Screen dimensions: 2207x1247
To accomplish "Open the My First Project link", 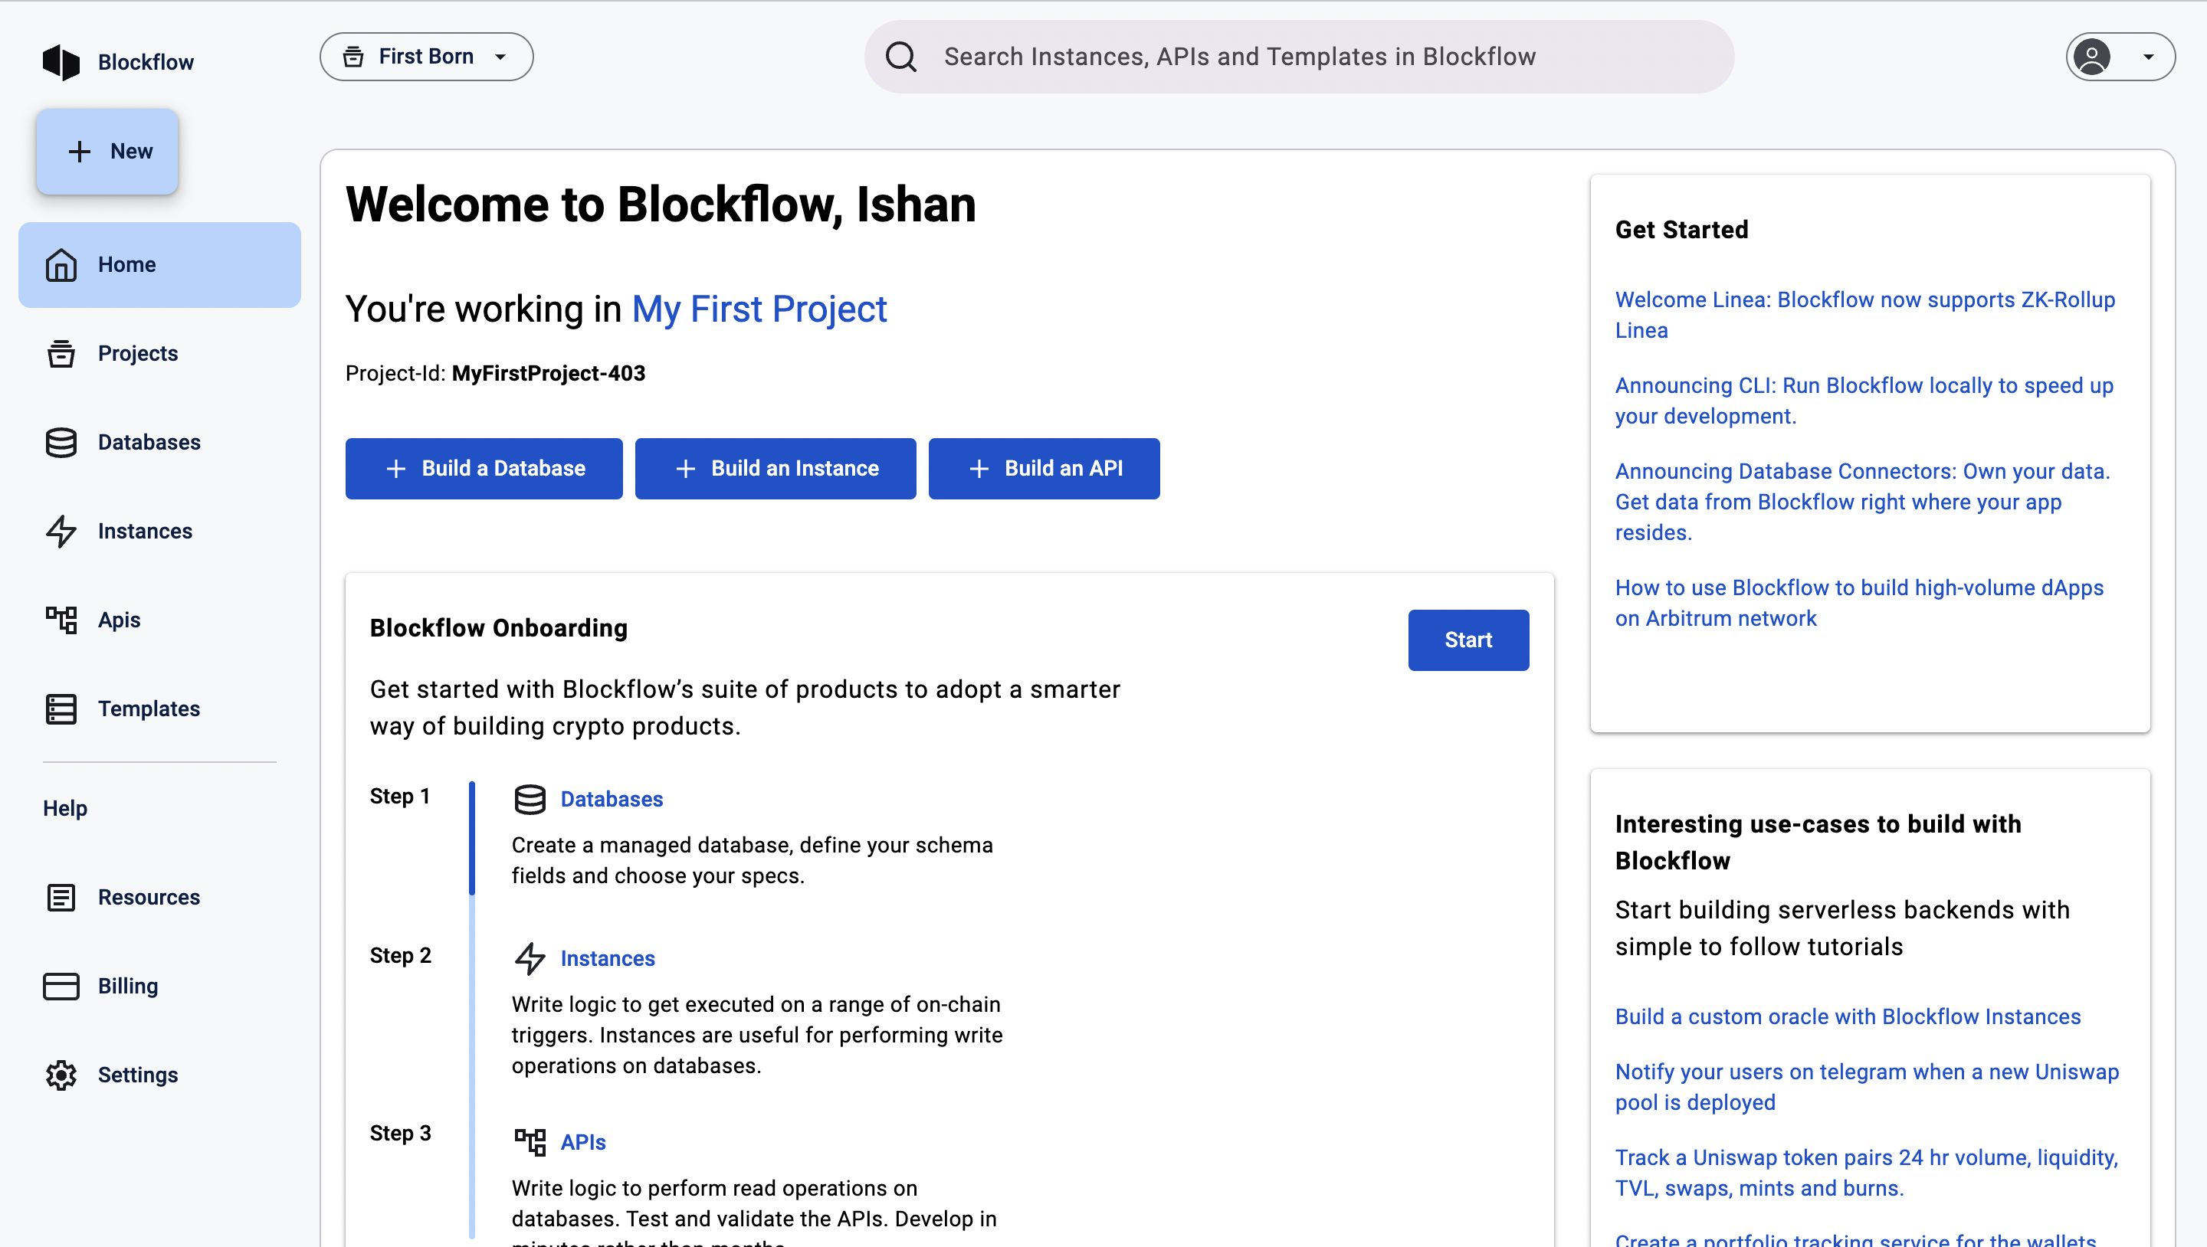I will pos(759,309).
